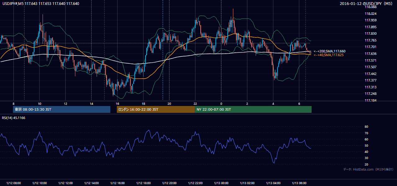
Task: Select the 東京 08:00-15:30 JST session bar
Action: pyautogui.click(x=62, y=109)
